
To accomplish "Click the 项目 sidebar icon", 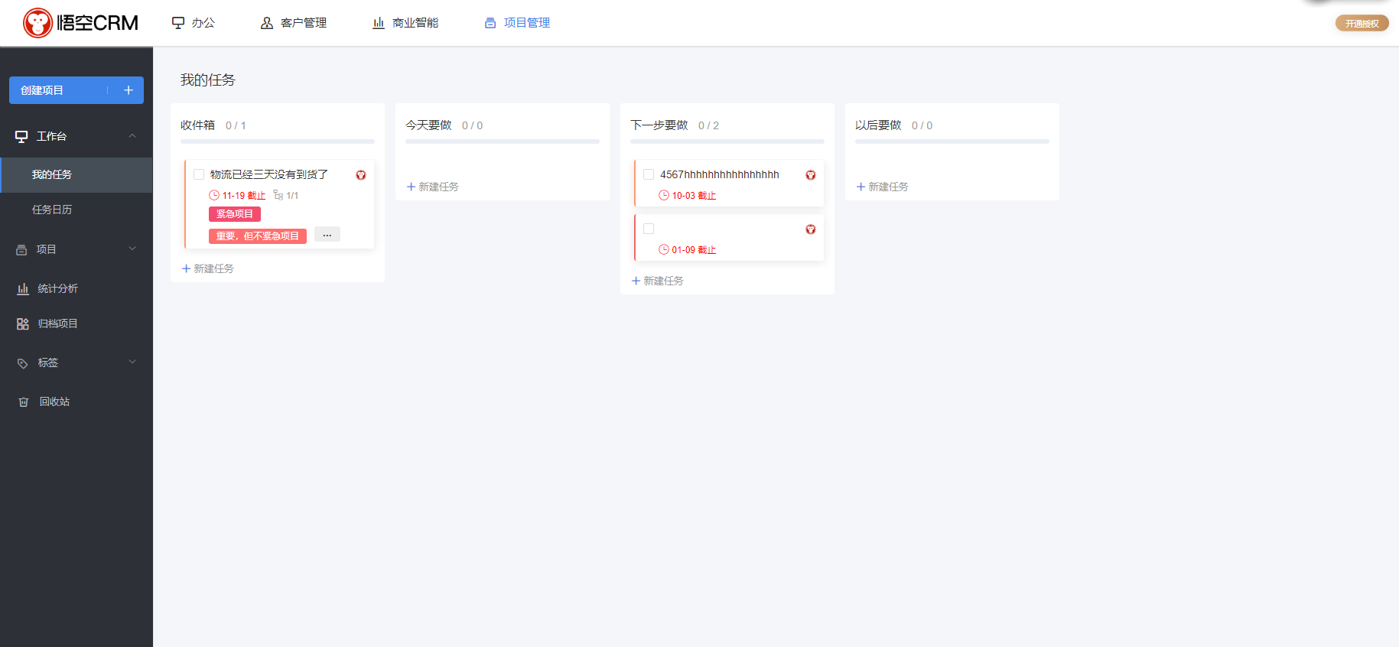I will pos(21,249).
